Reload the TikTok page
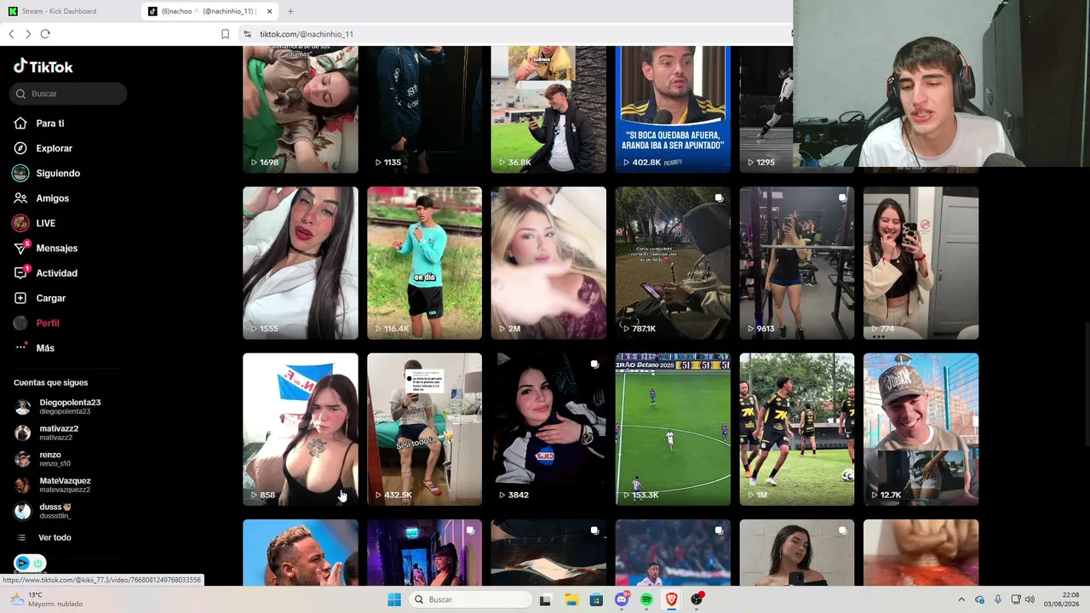 tap(45, 34)
